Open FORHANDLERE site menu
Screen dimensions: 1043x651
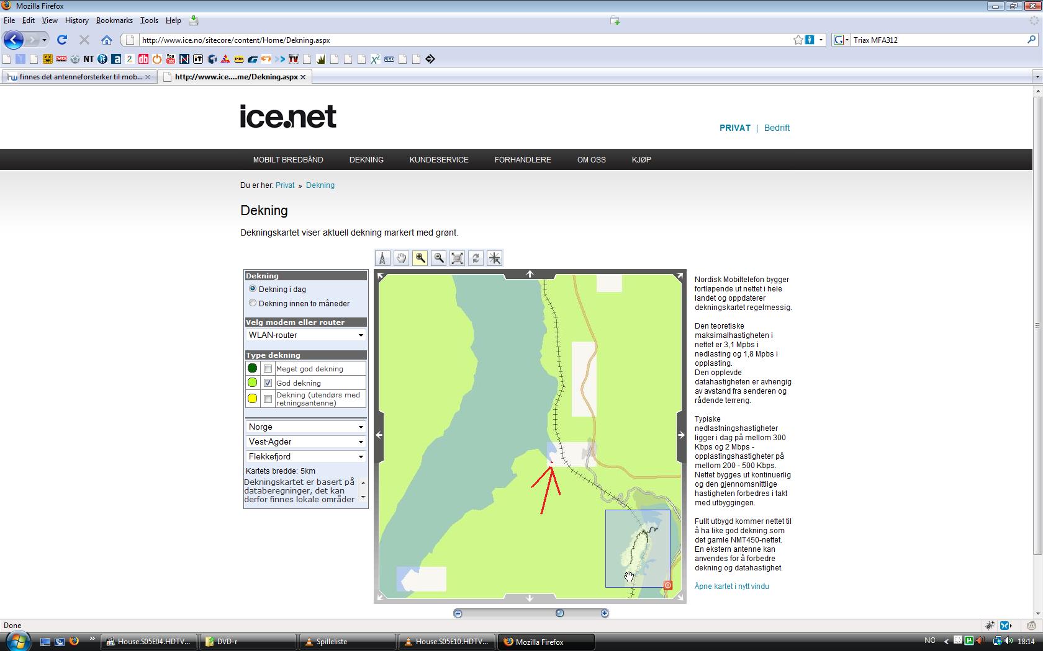(x=523, y=160)
